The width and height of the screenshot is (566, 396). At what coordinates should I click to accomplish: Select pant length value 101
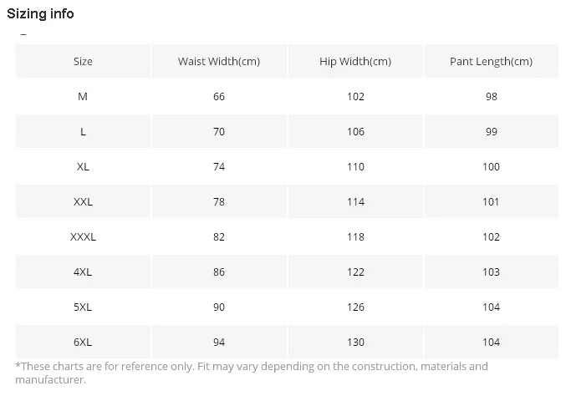(492, 201)
